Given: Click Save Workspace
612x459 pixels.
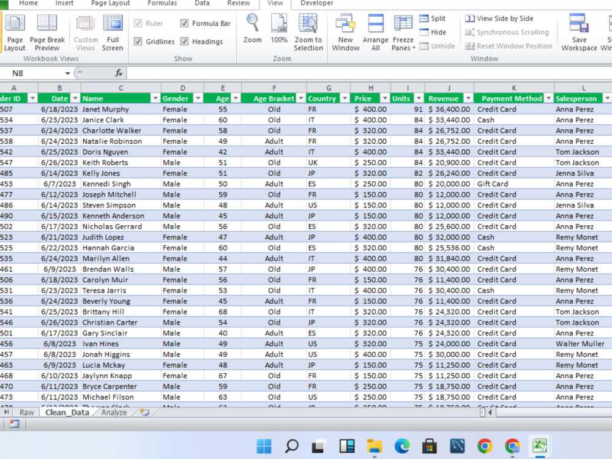Looking at the screenshot, I should [x=579, y=33].
